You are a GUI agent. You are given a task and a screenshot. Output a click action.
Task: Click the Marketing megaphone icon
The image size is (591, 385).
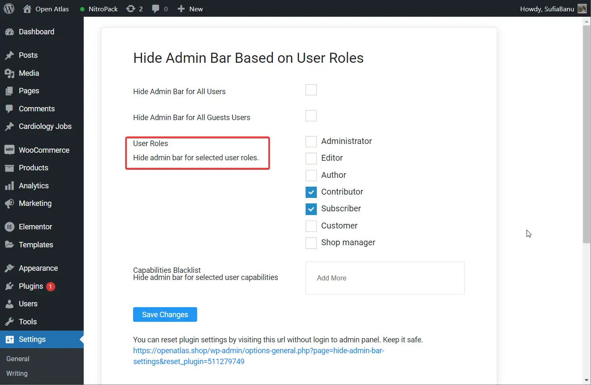[9, 203]
